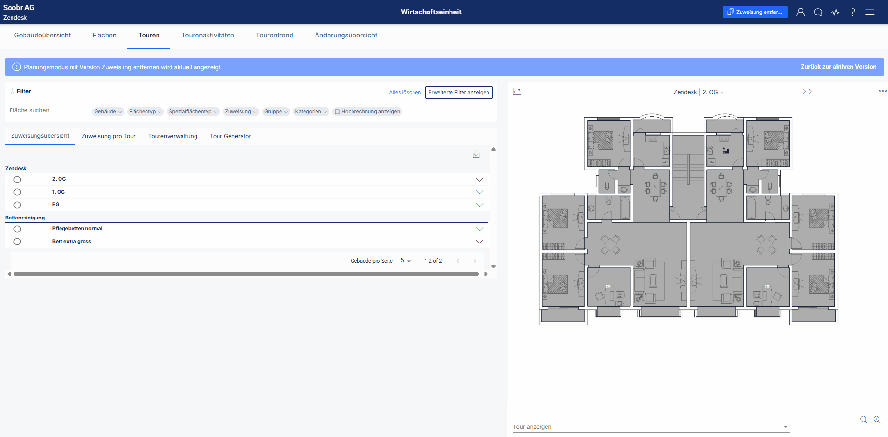Click the download export icon
This screenshot has height=437, width=888.
(x=476, y=154)
